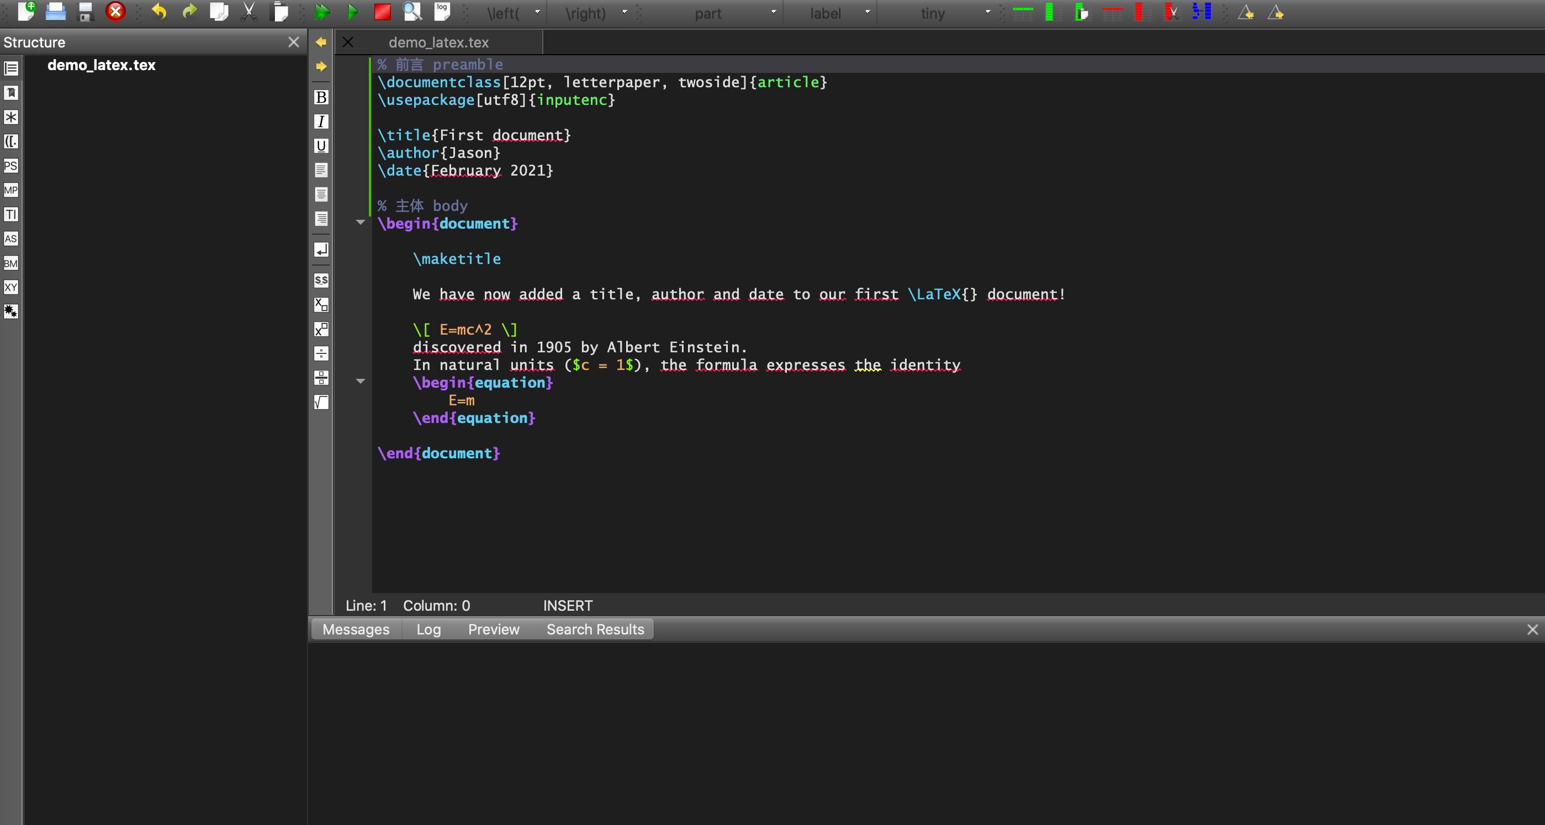Paste table column icon
The height and width of the screenshot is (825, 1545).
pos(1081,12)
